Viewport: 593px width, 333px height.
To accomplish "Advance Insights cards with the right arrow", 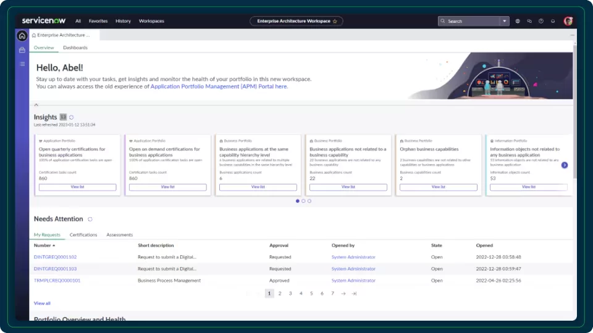I will pos(564,165).
